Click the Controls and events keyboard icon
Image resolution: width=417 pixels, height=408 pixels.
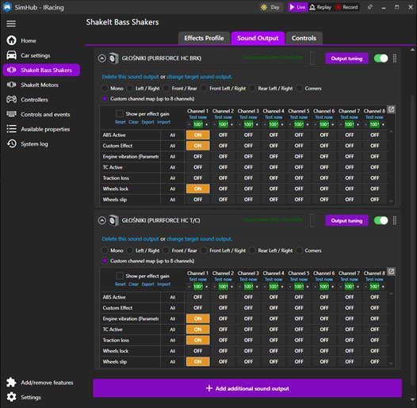11,114
